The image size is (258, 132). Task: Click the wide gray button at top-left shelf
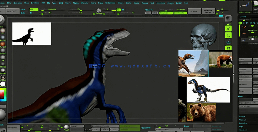13,11
